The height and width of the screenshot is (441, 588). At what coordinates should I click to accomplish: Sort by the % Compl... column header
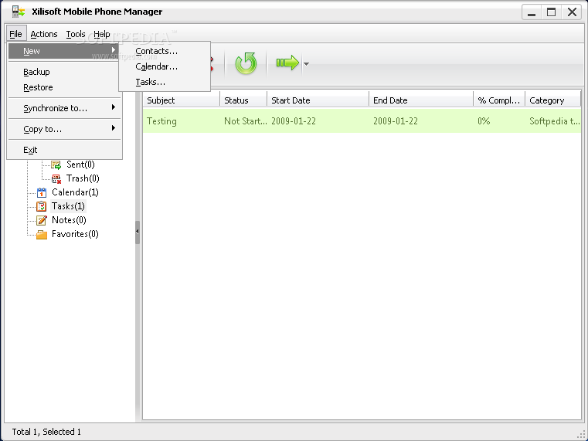click(x=499, y=100)
